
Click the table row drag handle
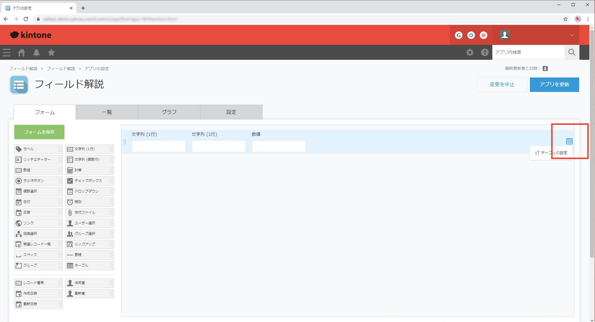[x=125, y=142]
